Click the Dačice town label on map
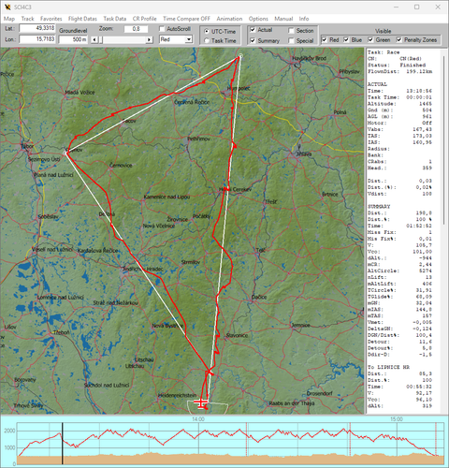This screenshot has height=468, width=449. click(259, 297)
